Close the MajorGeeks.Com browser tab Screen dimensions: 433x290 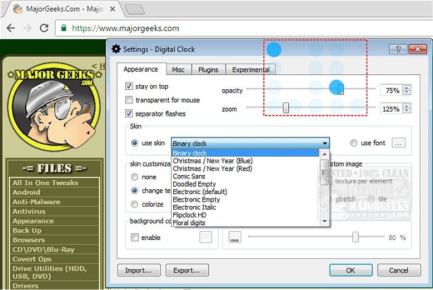coord(112,9)
